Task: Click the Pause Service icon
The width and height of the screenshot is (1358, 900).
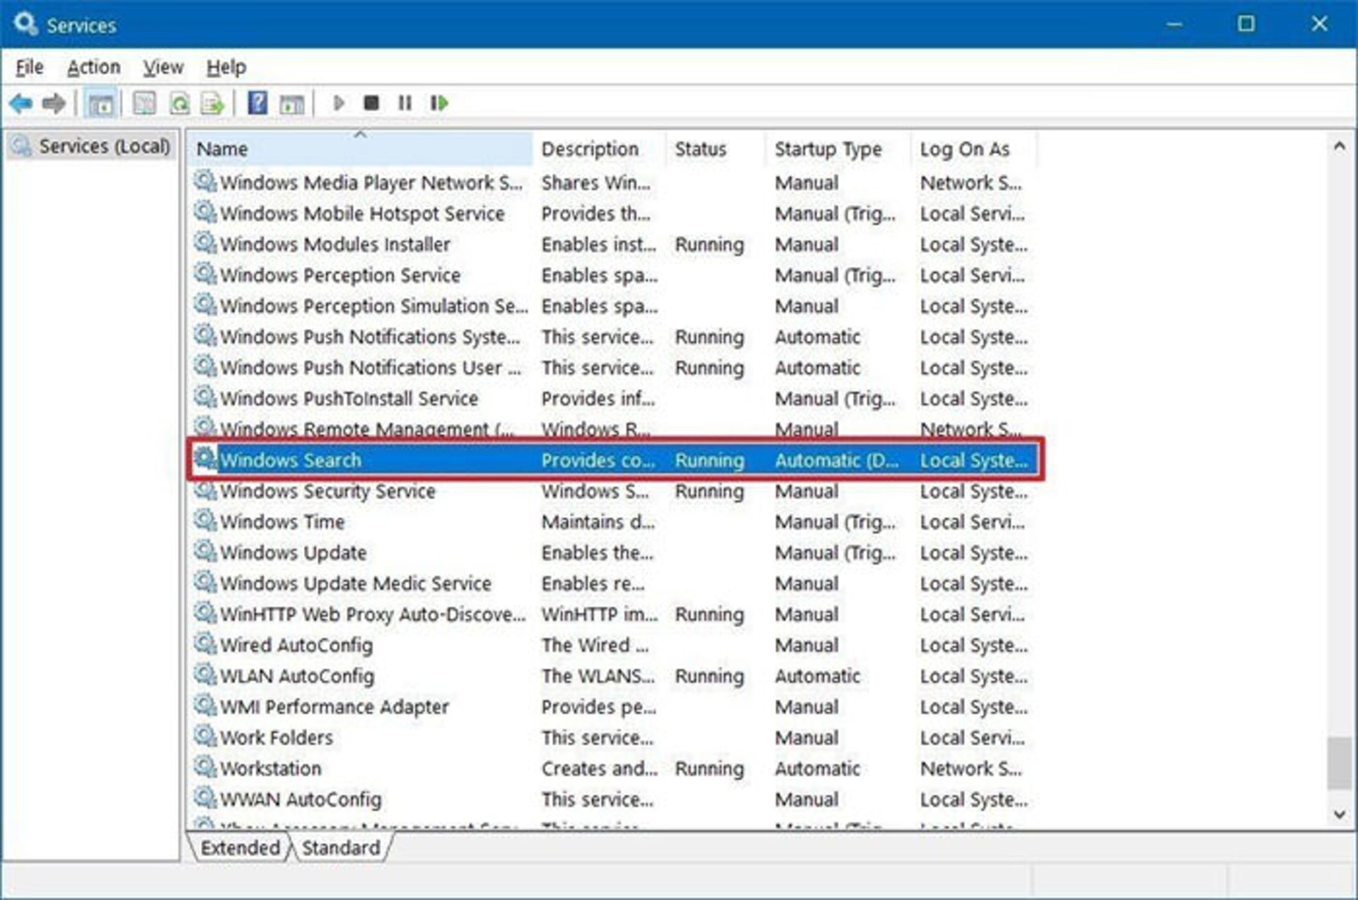Action: [405, 103]
